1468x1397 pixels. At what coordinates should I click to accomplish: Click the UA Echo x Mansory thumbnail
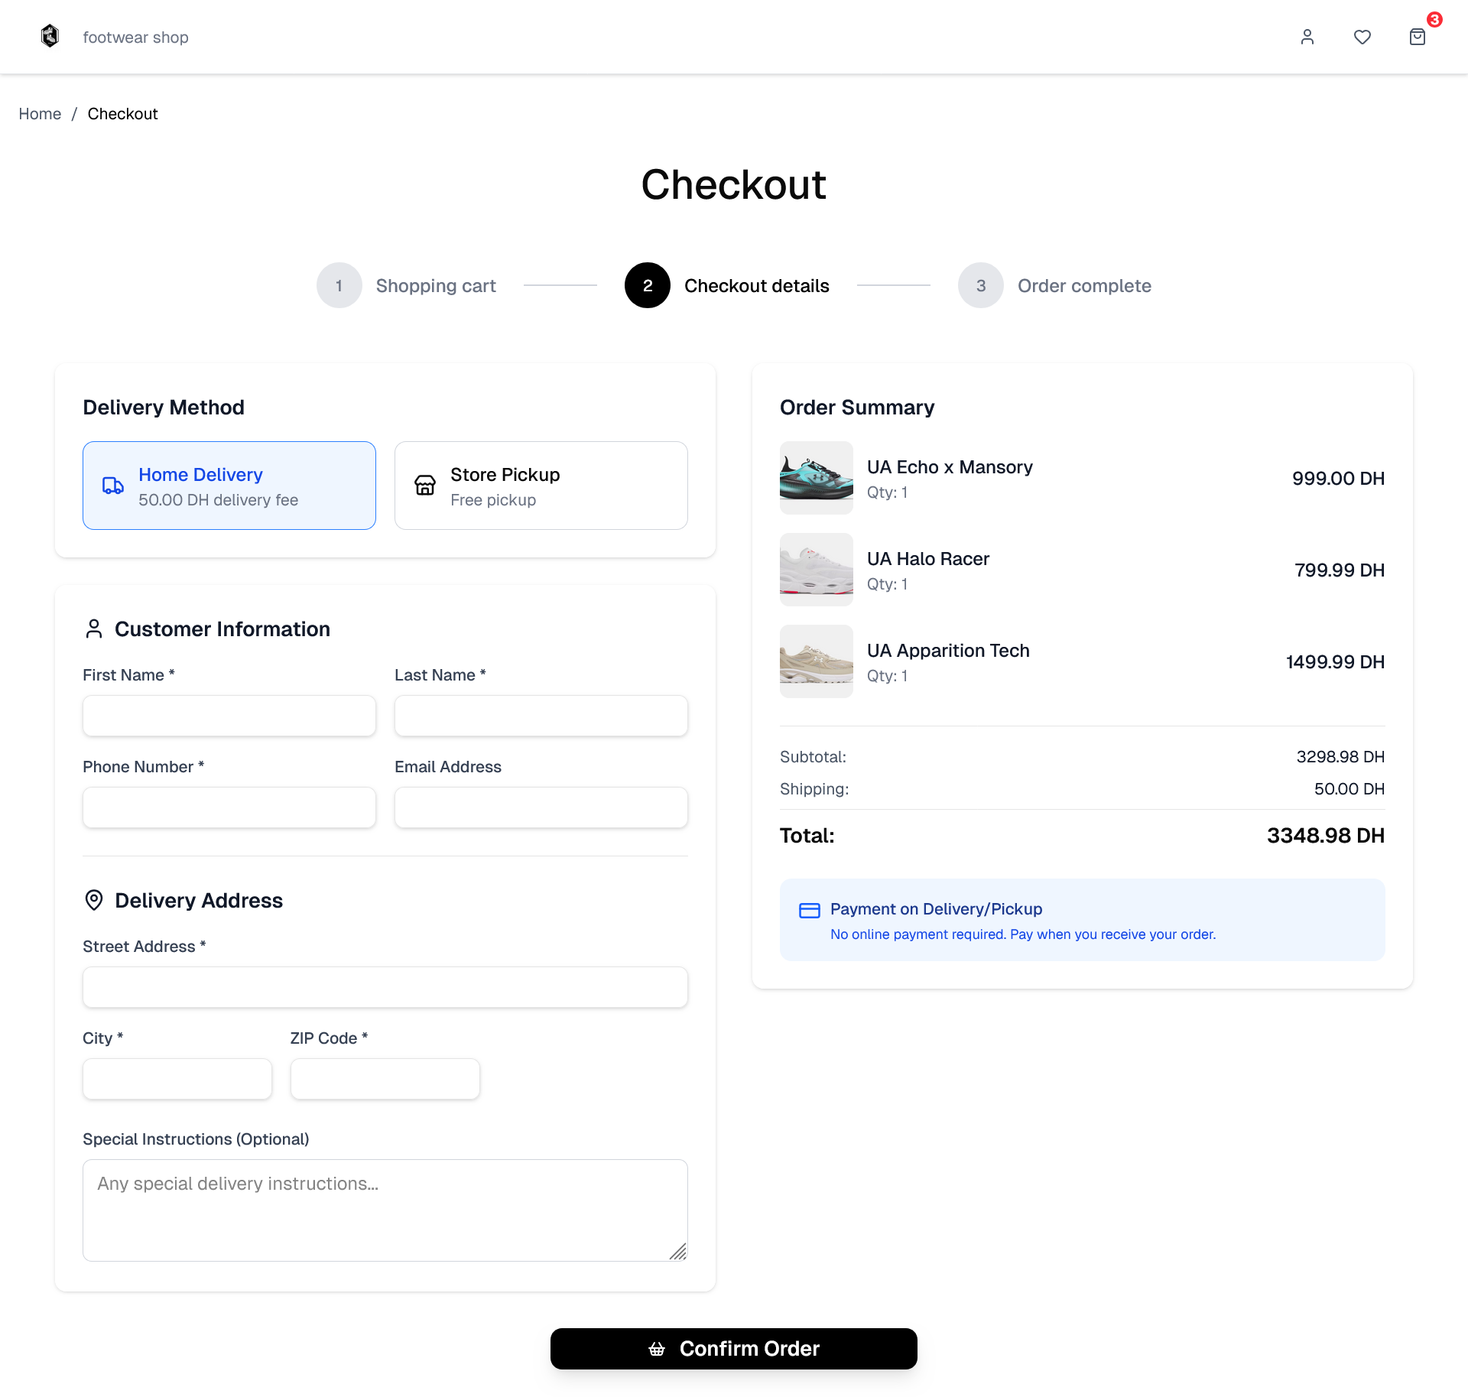click(816, 478)
